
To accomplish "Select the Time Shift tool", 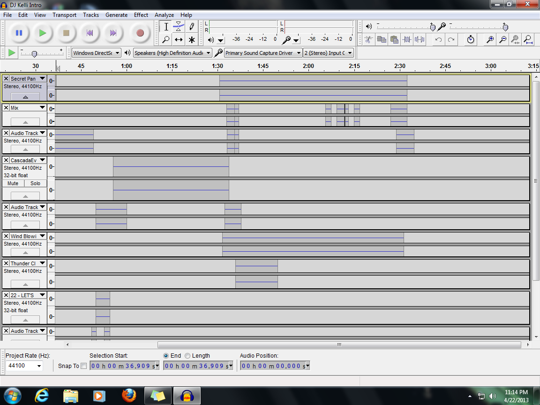I will (x=179, y=39).
